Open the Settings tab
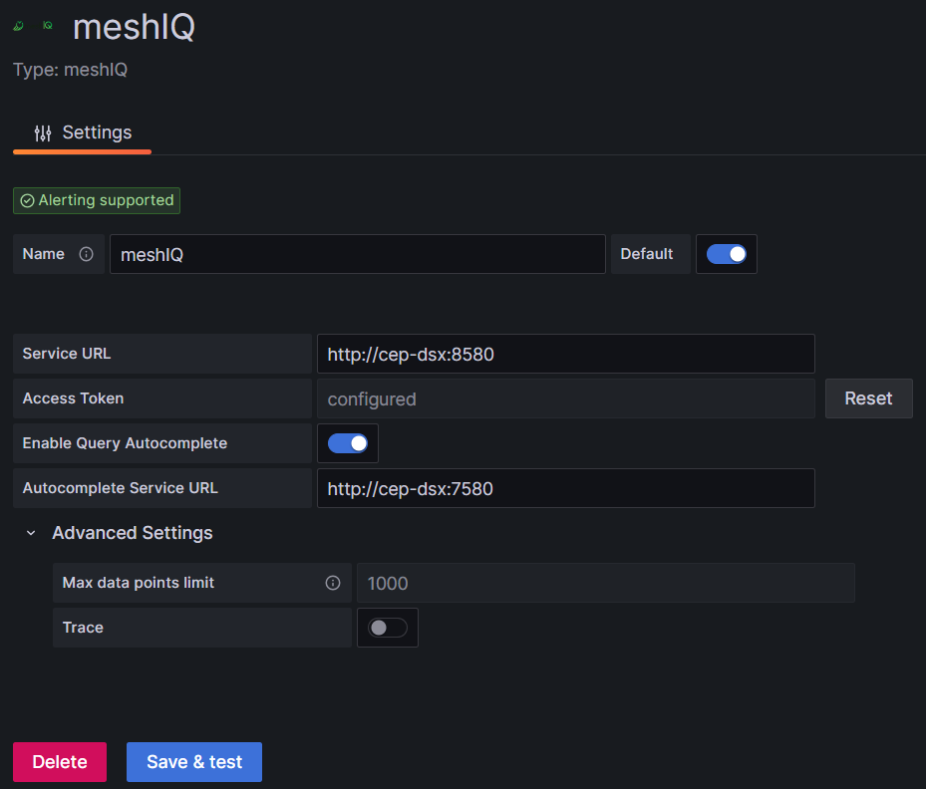Screen dimensions: 926x789 [x=82, y=132]
